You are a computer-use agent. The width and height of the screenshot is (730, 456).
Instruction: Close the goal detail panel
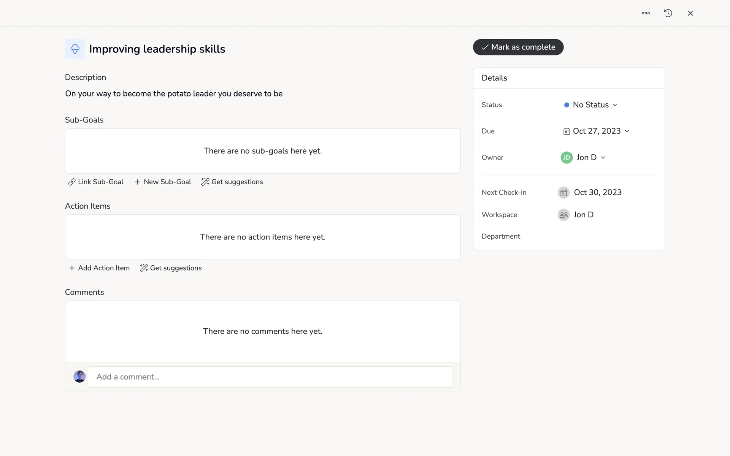point(690,13)
